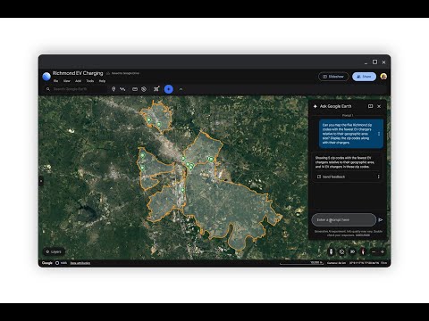
Task: Click the Google logo in status bar
Action: [x=47, y=263]
